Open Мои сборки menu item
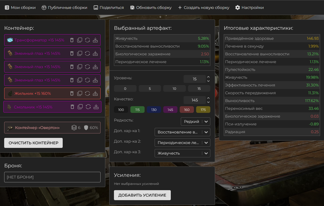The height and width of the screenshot is (206, 324). tap(20, 8)
